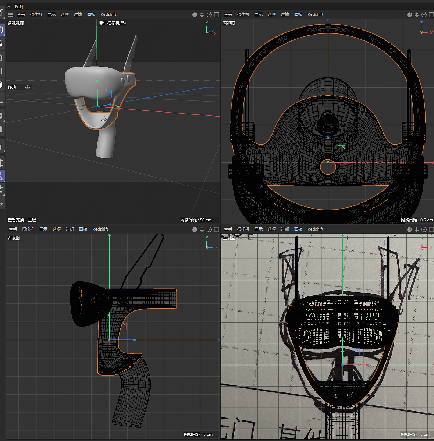Click the move cross icon beside 移动
The width and height of the screenshot is (434, 441).
point(28,87)
